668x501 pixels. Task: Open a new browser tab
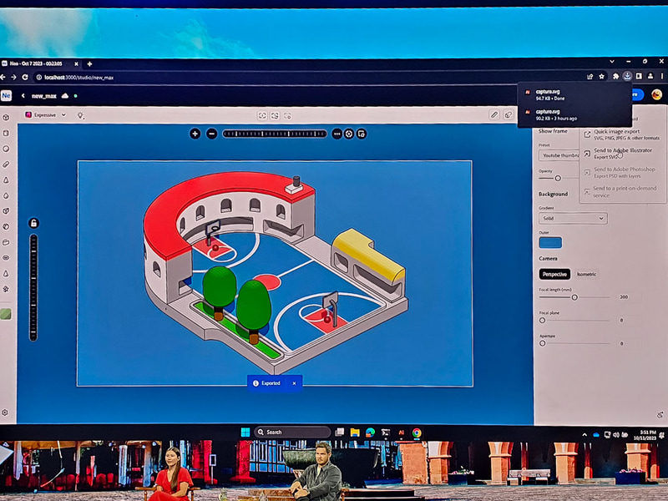pos(89,64)
